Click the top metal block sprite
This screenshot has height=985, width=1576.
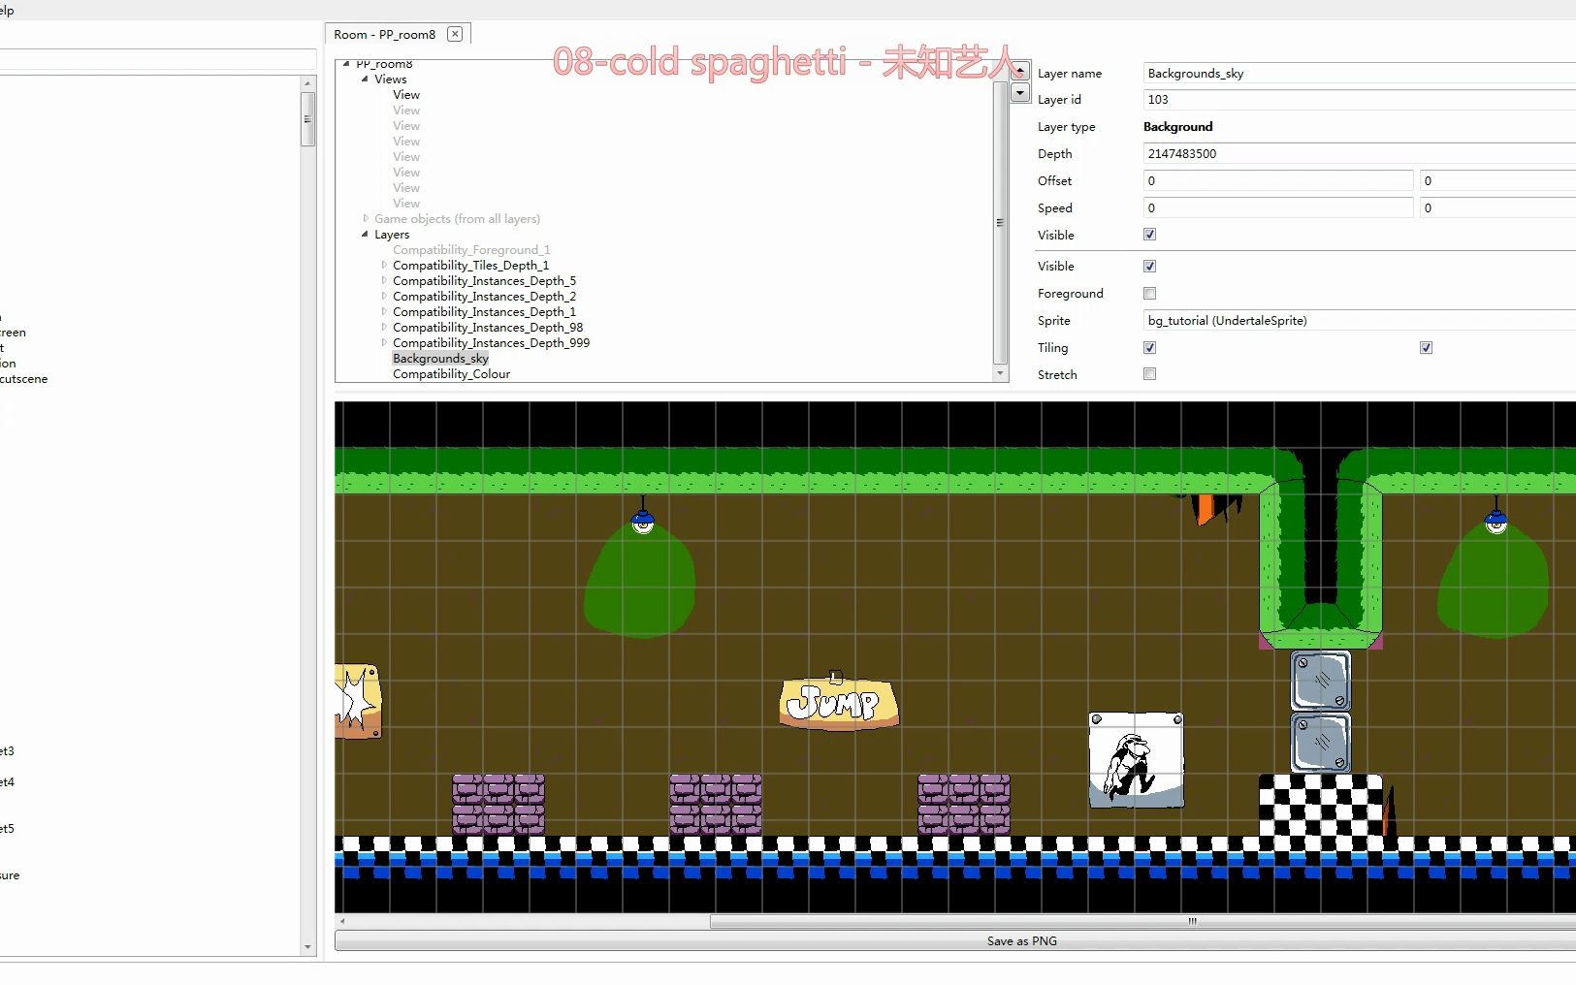[x=1321, y=681]
